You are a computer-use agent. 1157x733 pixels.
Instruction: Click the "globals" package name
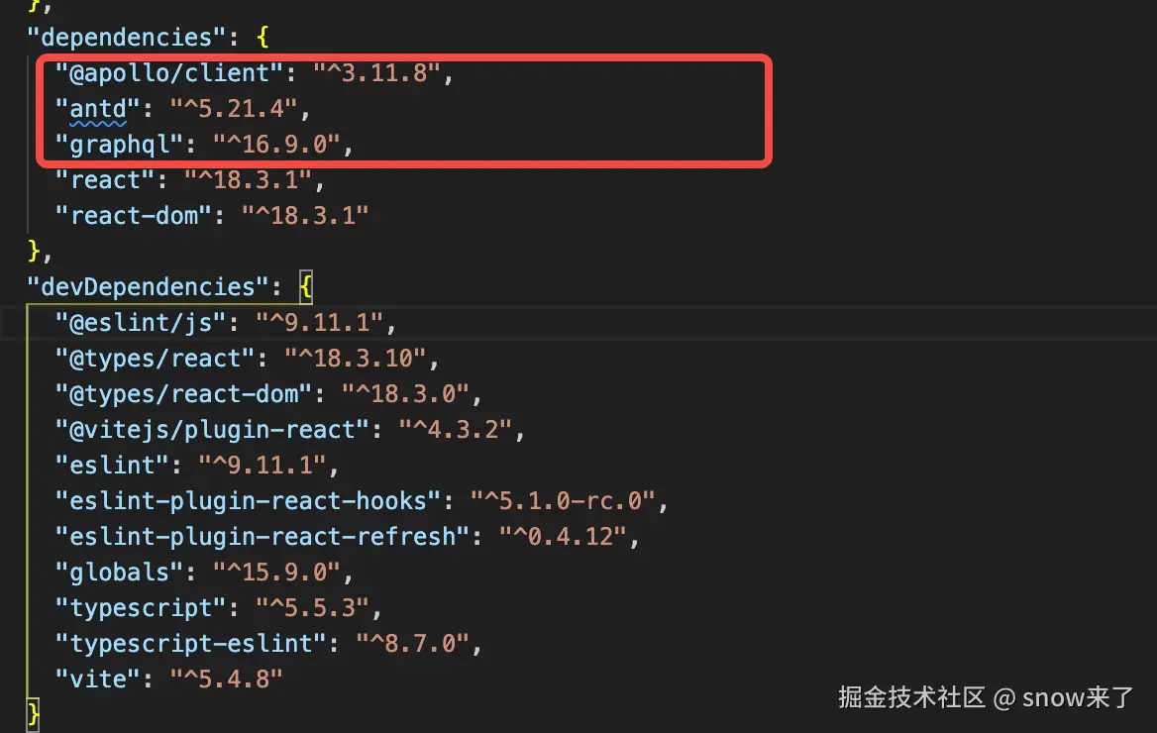click(x=127, y=573)
